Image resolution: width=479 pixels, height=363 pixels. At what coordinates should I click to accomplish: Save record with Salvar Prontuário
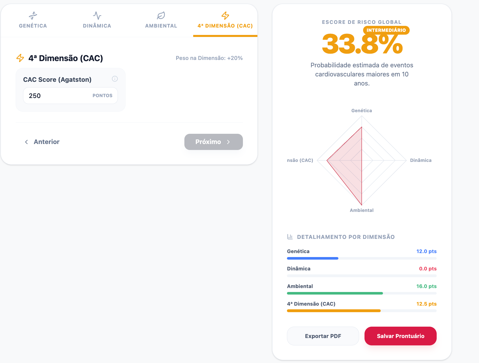(x=400, y=336)
